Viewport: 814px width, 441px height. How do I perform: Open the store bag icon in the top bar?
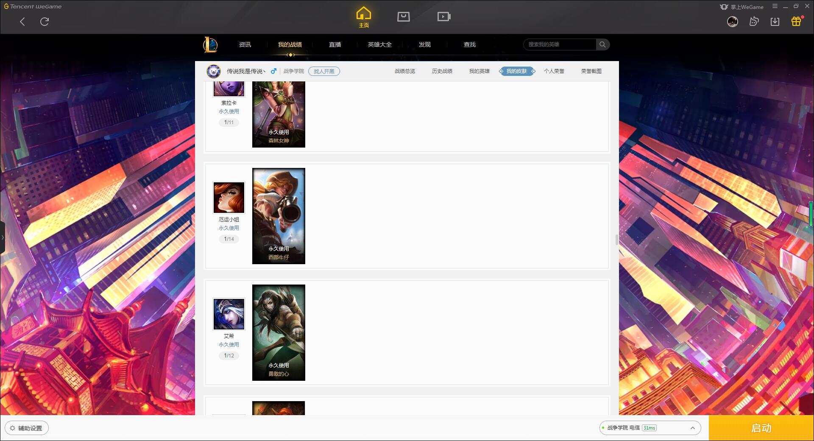coord(403,17)
